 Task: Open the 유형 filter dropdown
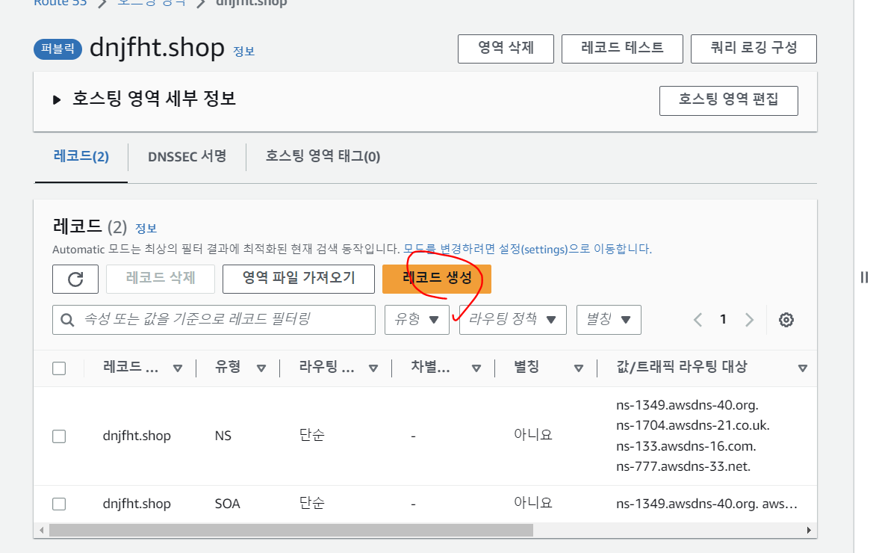point(417,320)
